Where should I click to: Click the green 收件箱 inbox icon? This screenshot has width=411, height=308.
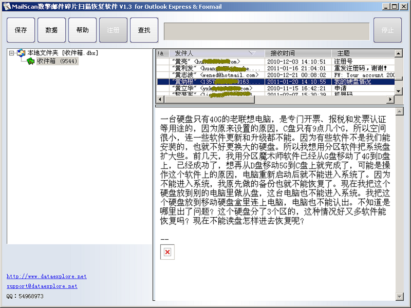(x=31, y=61)
